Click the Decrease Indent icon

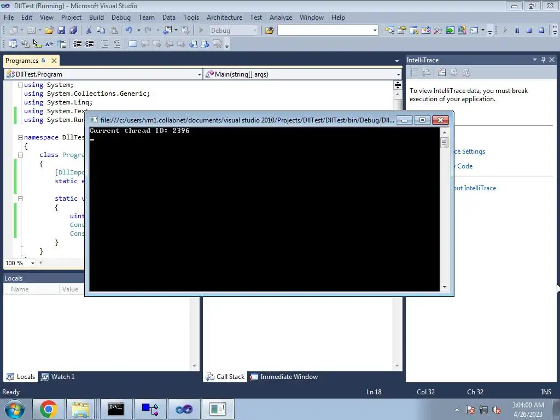click(77, 44)
